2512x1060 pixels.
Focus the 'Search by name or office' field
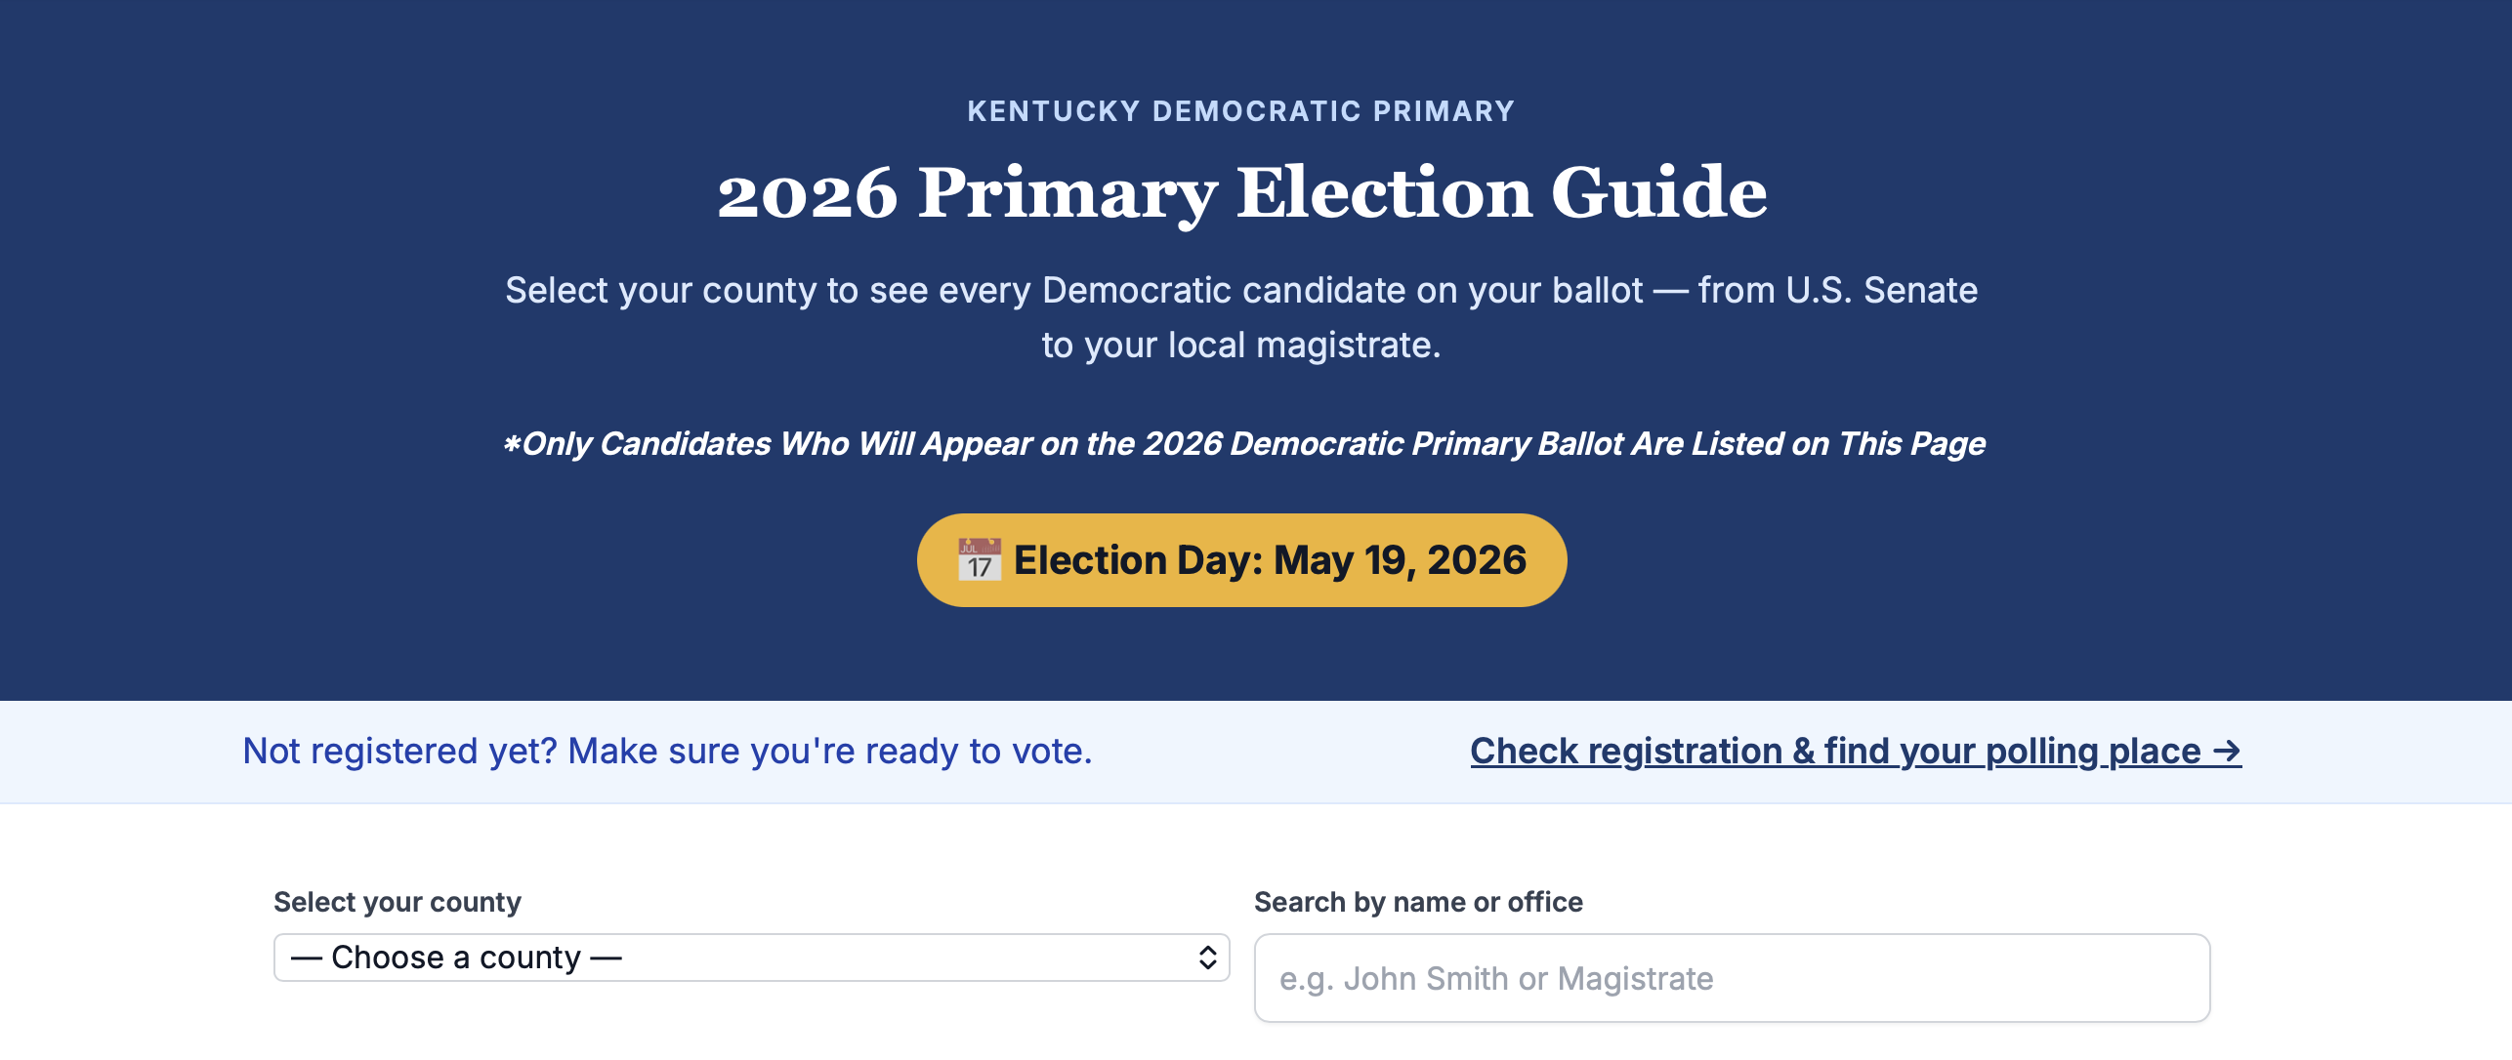pyautogui.click(x=1731, y=978)
